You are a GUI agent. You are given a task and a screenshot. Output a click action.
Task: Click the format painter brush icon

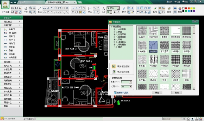(x=132, y=12)
